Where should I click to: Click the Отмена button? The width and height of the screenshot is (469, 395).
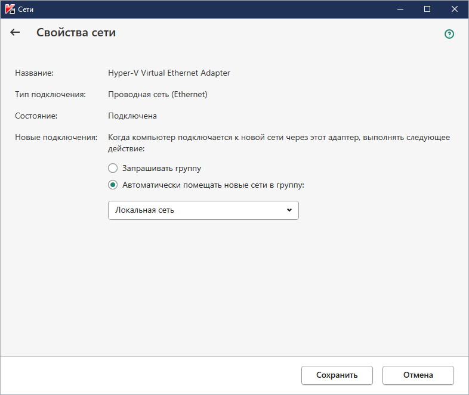tap(418, 375)
